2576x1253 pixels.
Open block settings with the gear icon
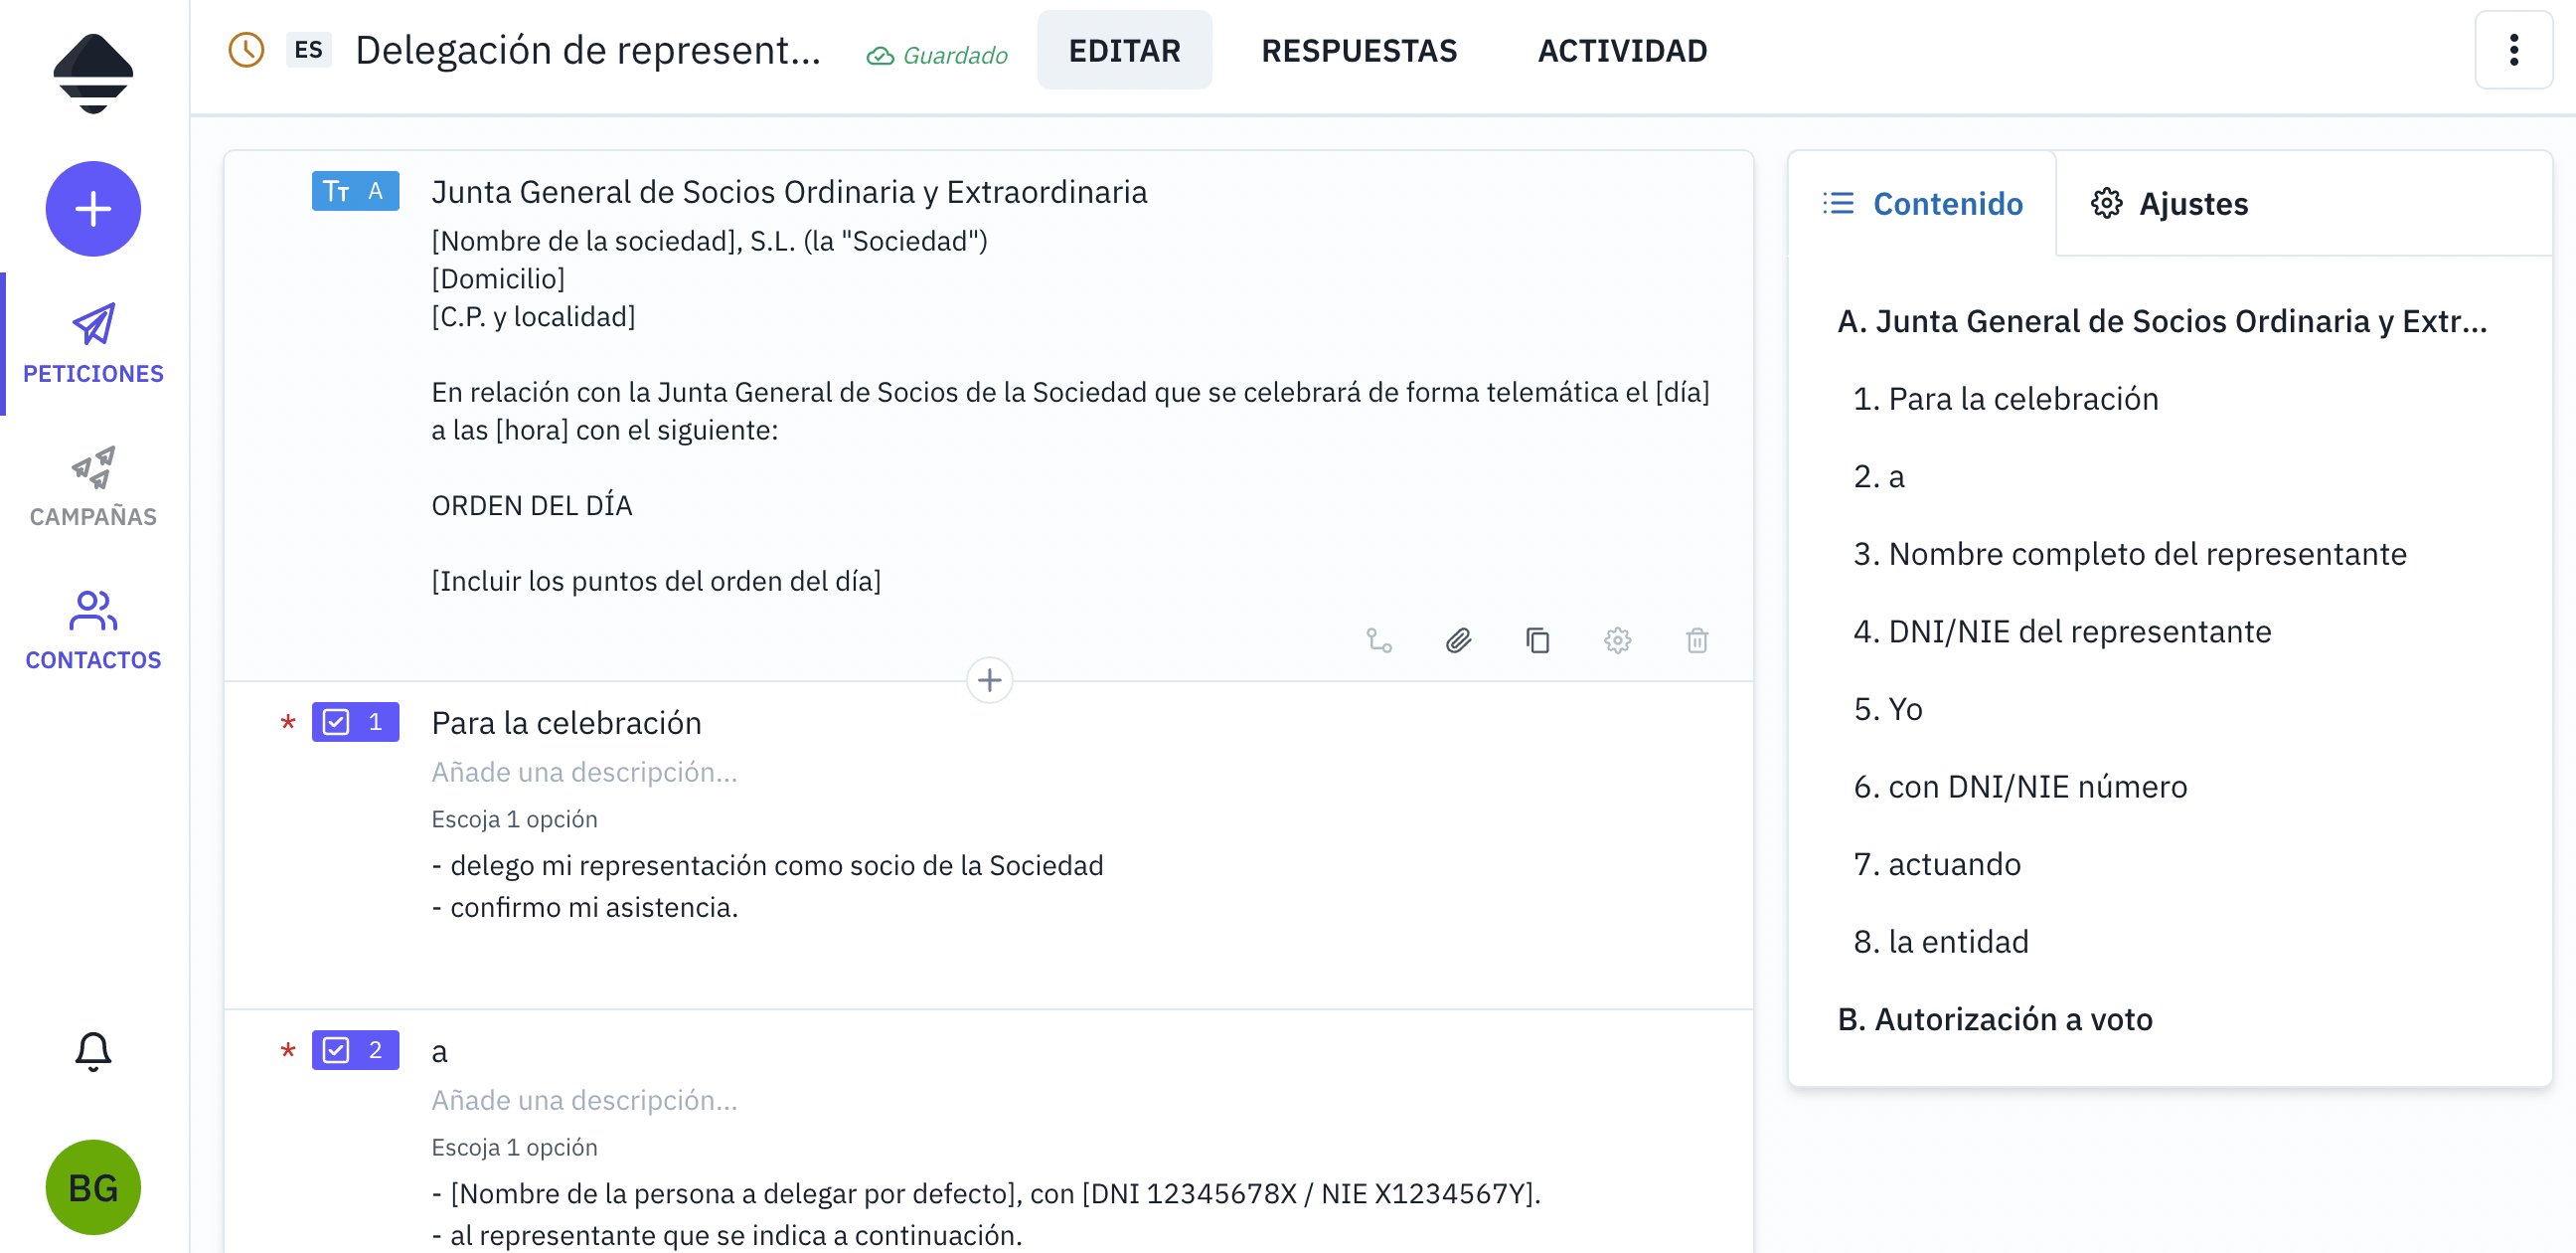click(x=1618, y=640)
